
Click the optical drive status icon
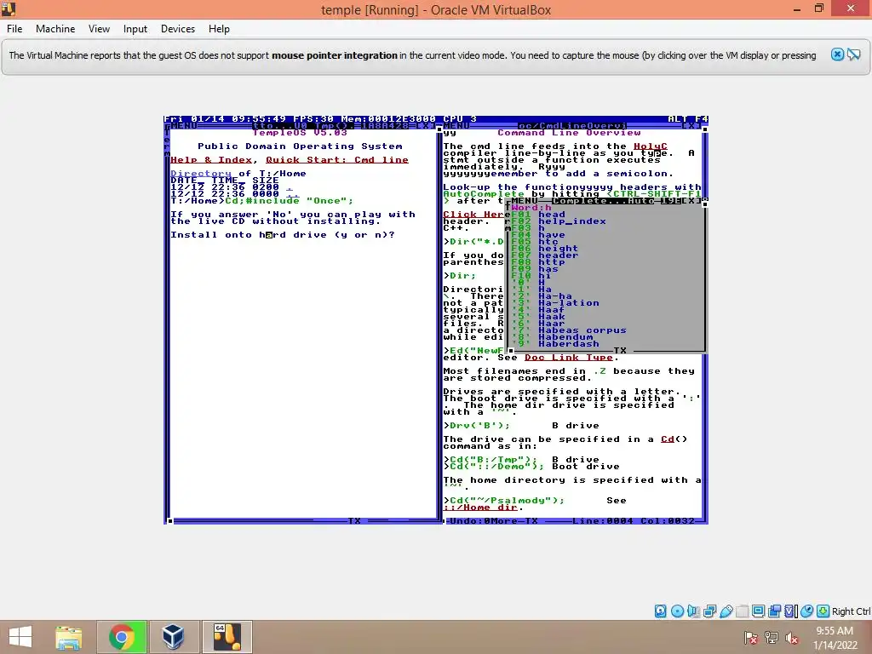[x=677, y=611]
